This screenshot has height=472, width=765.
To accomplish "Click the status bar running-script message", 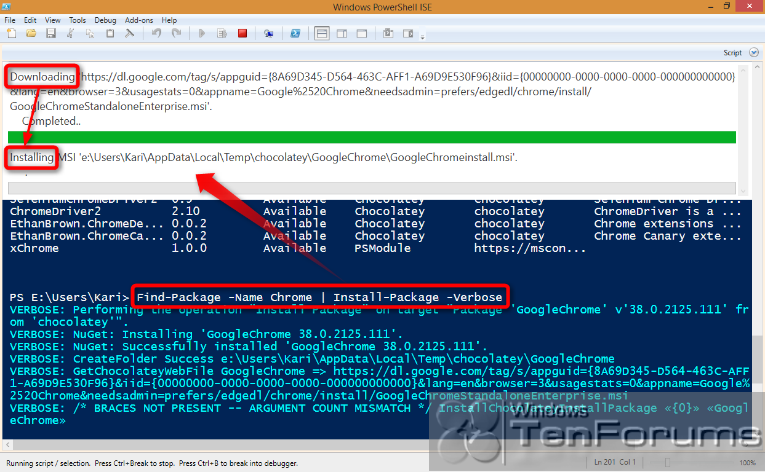I will [152, 463].
